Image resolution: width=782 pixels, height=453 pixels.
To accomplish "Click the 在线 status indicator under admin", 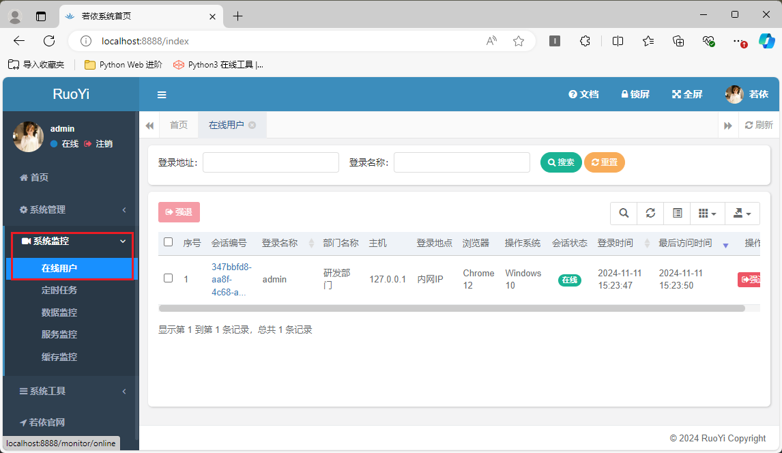I will click(64, 143).
